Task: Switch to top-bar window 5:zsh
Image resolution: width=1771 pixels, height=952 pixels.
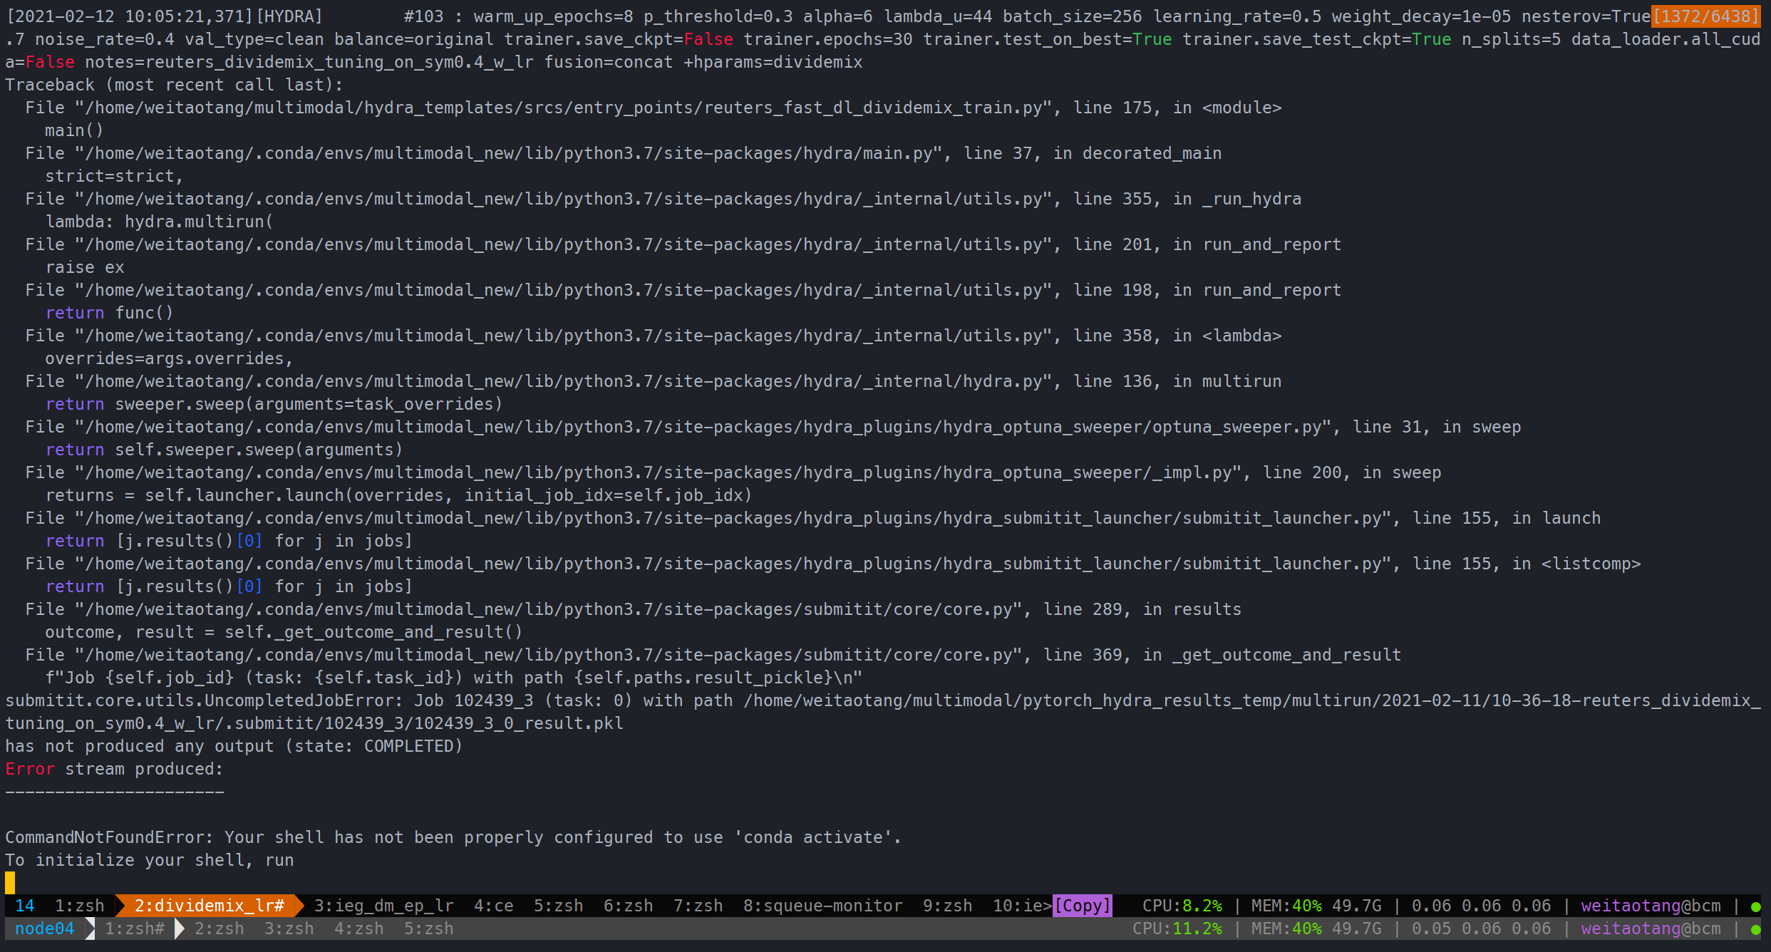Action: pos(558,906)
